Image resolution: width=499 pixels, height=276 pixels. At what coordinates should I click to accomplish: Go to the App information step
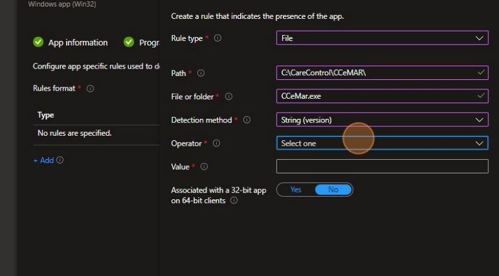(x=77, y=43)
